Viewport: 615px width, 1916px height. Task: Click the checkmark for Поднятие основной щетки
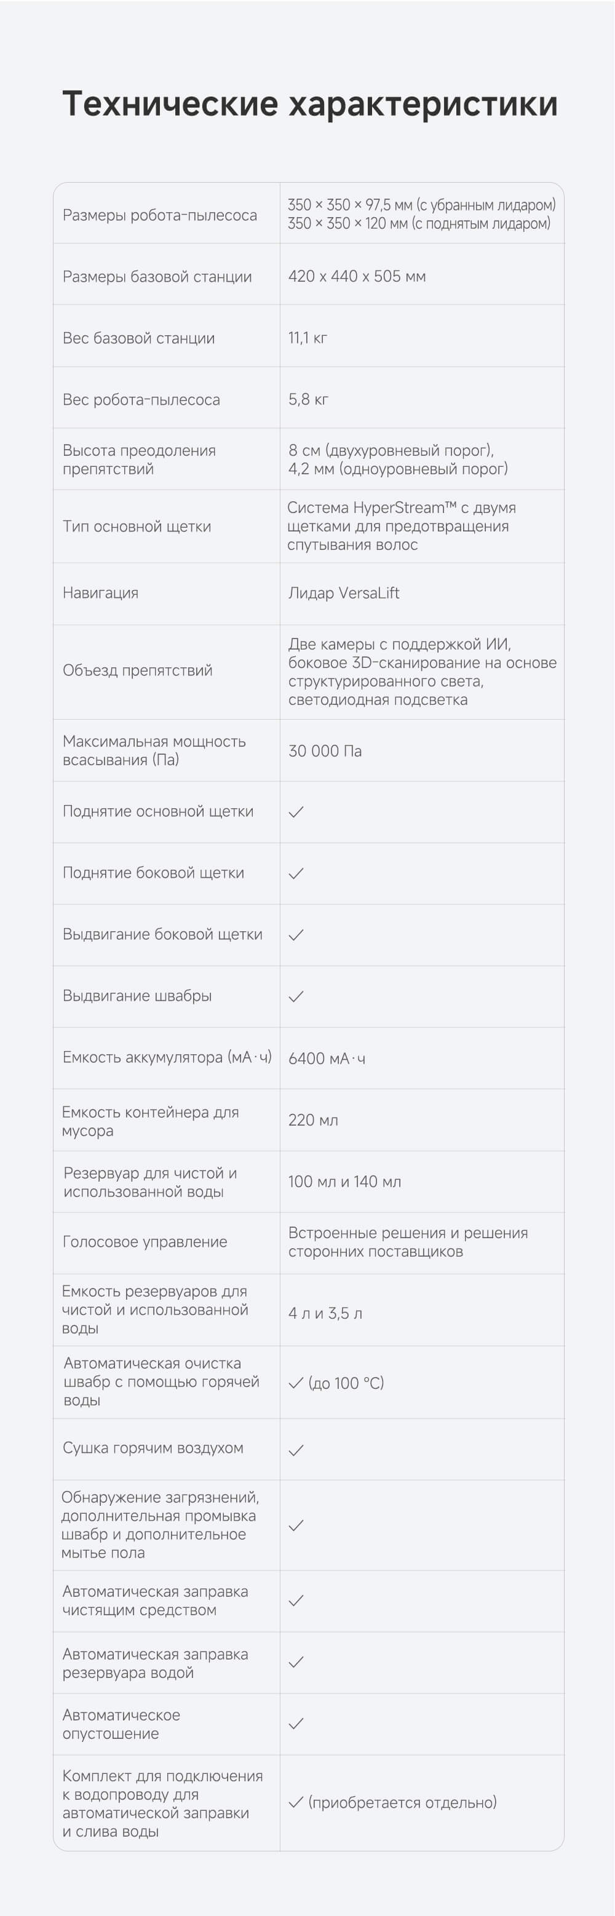[x=296, y=811]
